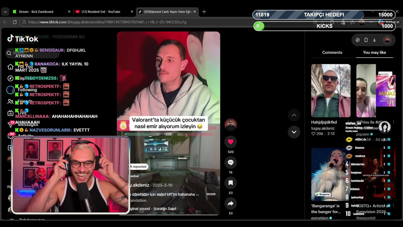Open a new browser tab with plus
403x227 pixels.
[204, 12]
